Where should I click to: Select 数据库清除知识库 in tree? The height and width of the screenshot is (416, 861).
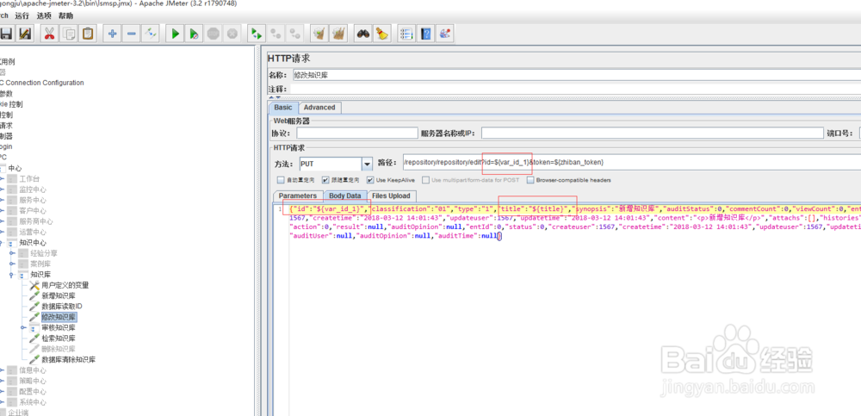[69, 359]
